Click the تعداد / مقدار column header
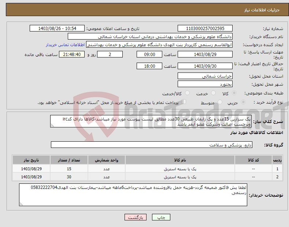Image resolution: width=289 pixels, height=227 pixels. [x=69, y=160]
